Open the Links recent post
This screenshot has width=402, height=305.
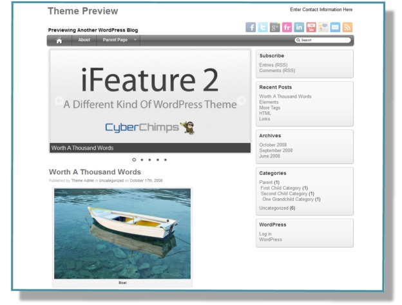coord(265,119)
